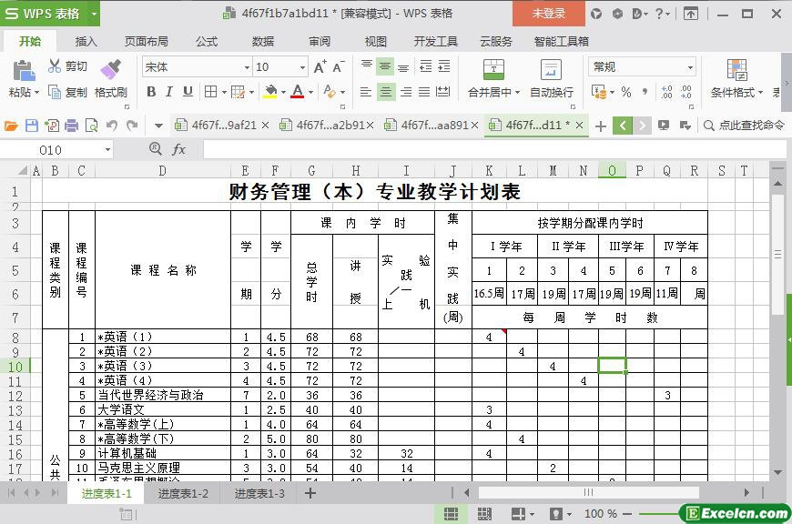Decrease decimal places icon

[x=685, y=92]
